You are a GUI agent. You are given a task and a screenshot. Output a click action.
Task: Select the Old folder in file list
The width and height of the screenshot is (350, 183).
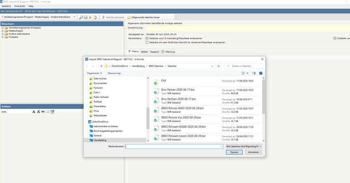pos(207,82)
